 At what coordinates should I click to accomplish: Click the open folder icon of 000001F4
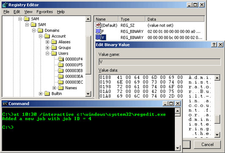(61, 59)
